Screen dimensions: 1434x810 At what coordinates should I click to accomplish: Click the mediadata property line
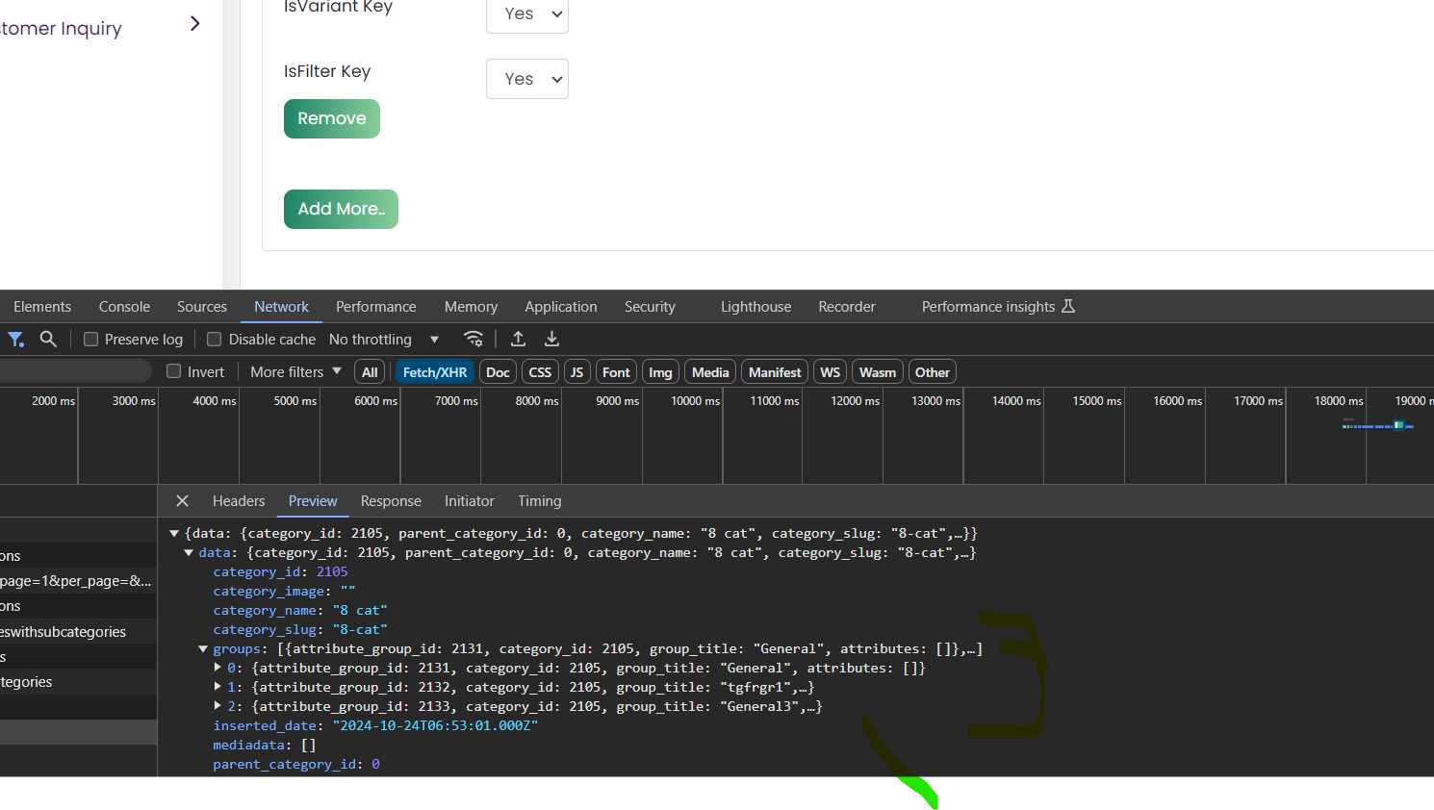pyautogui.click(x=265, y=745)
